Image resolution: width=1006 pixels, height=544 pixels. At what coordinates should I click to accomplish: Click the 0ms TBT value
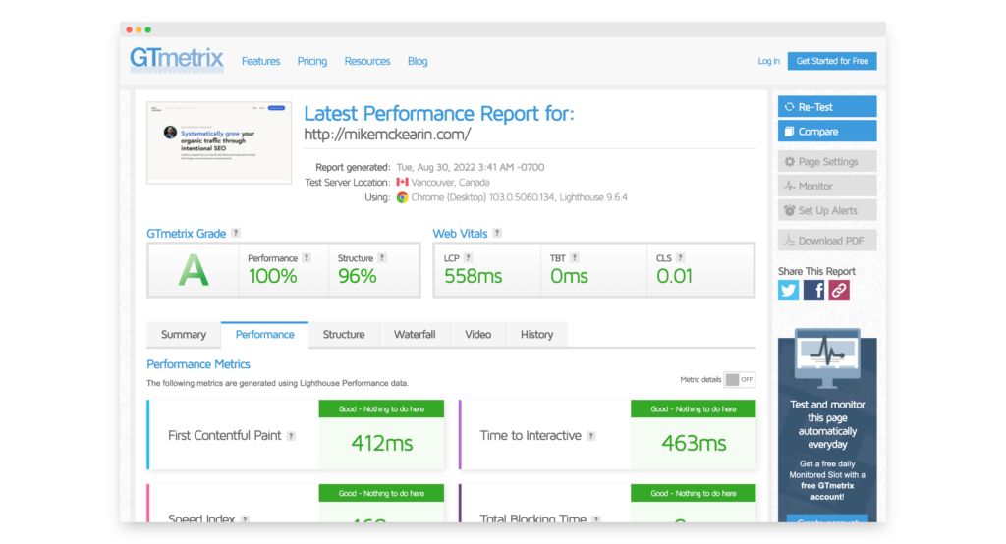tap(569, 276)
